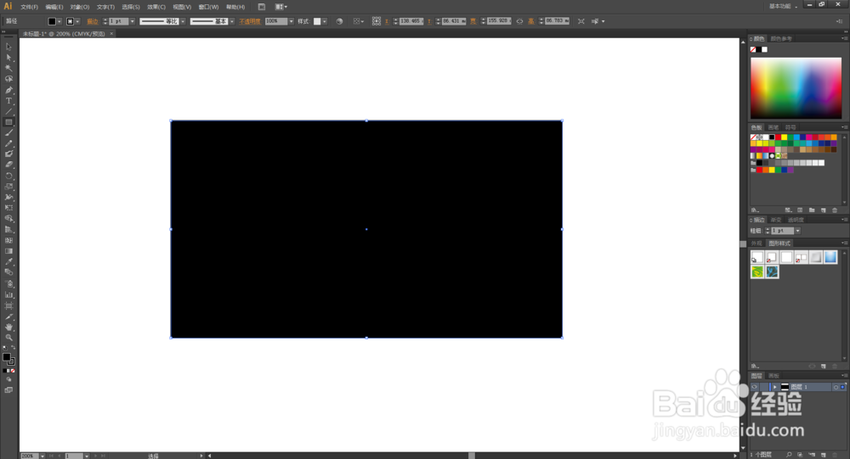Click the Recolor Artwork icon
The width and height of the screenshot is (850, 459).
(x=339, y=21)
